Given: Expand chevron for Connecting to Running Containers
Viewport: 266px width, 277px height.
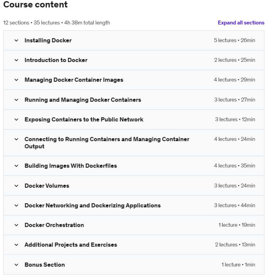Looking at the screenshot, I should pyautogui.click(x=16, y=139).
